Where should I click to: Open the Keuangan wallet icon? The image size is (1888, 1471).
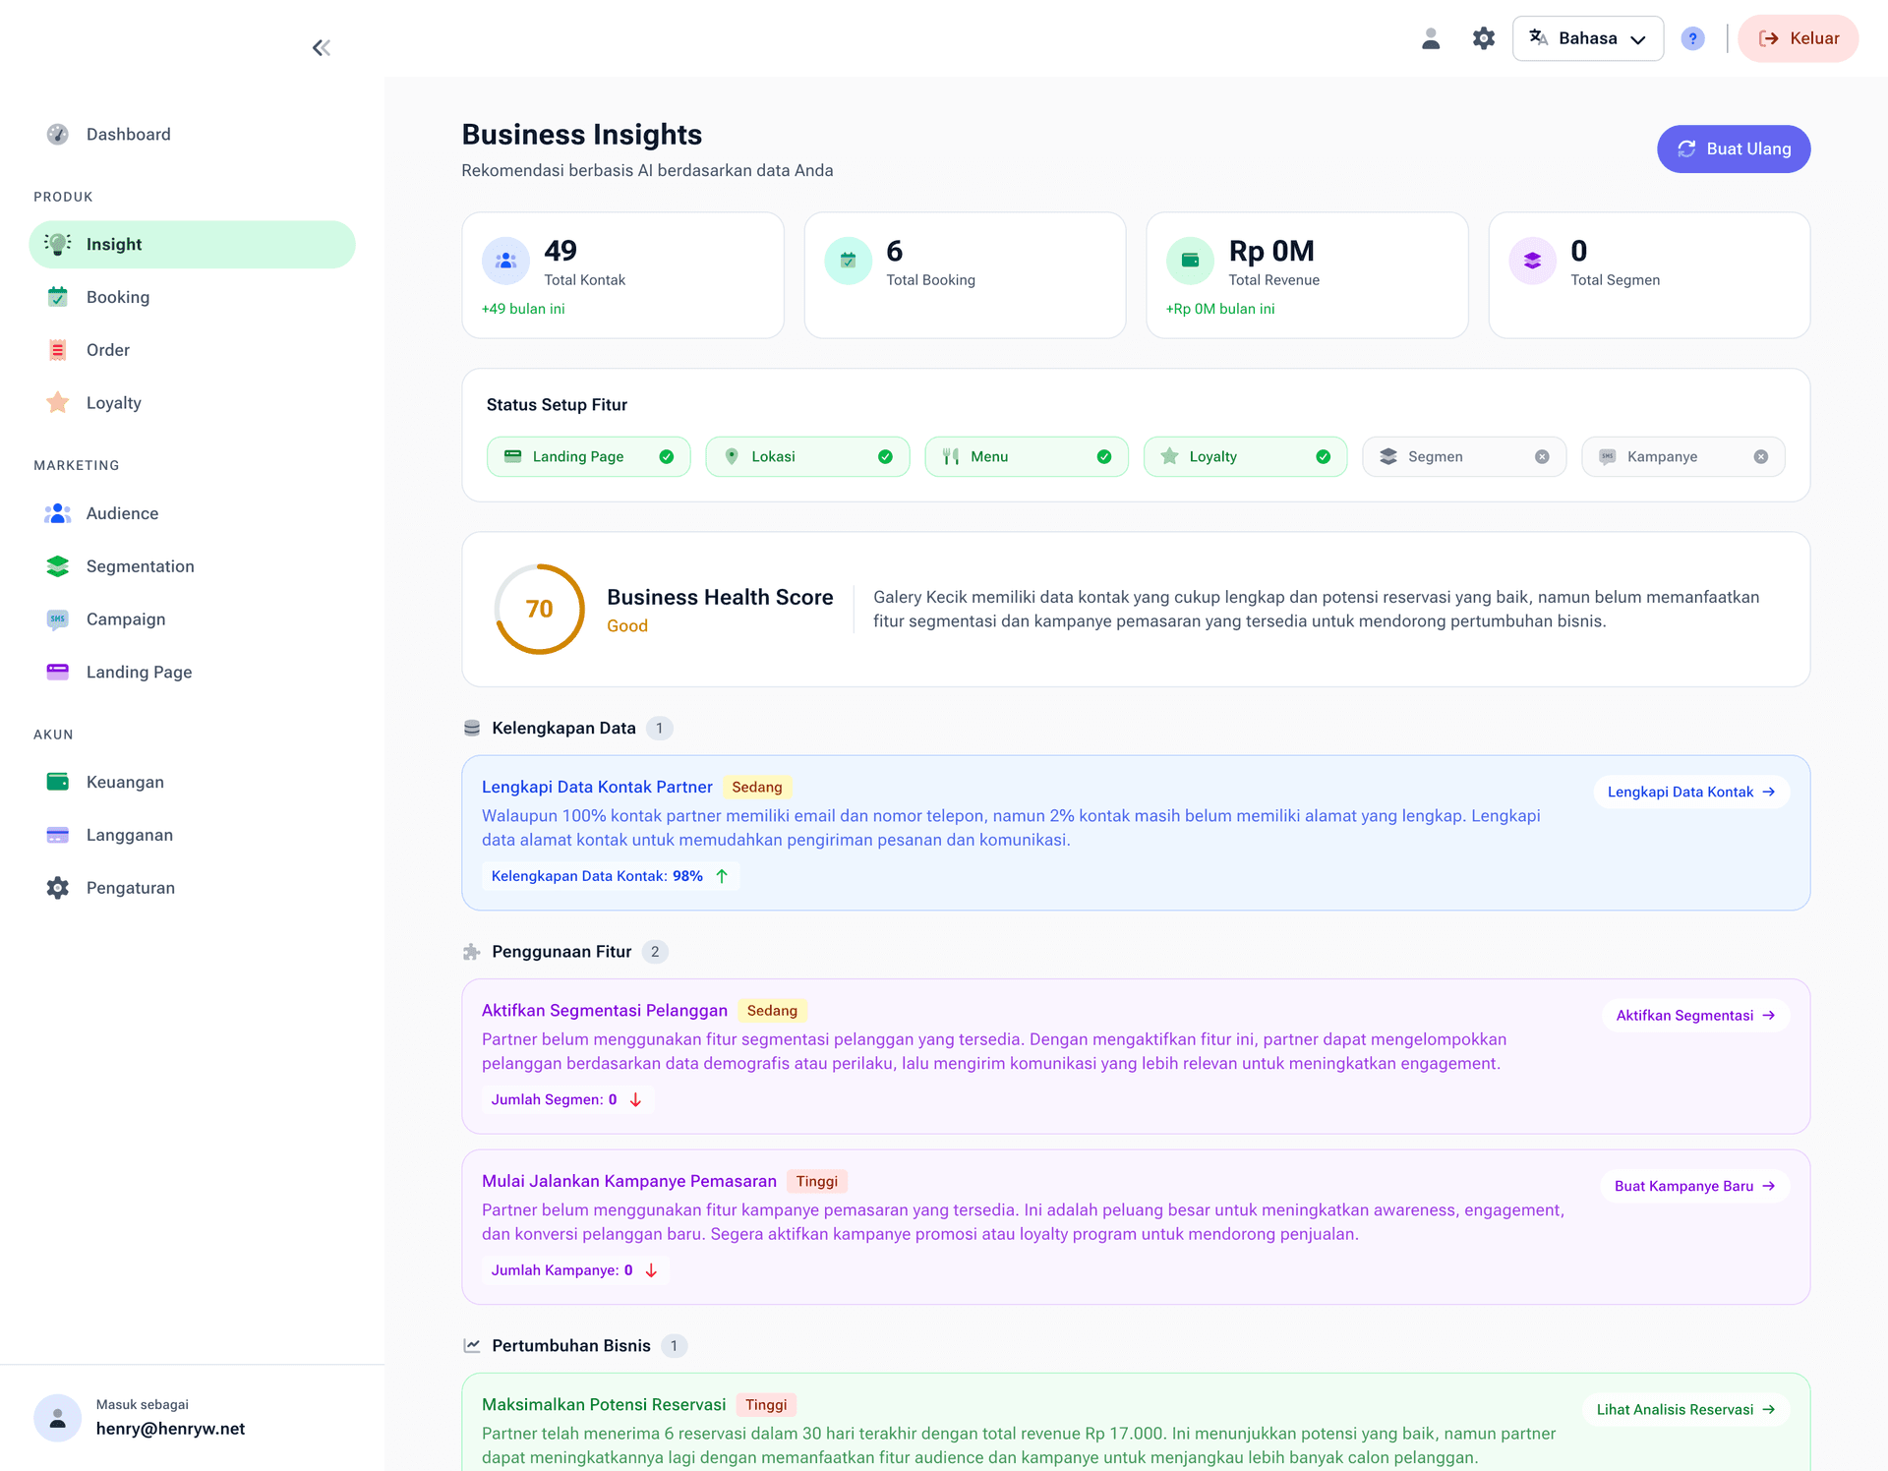[x=58, y=782]
